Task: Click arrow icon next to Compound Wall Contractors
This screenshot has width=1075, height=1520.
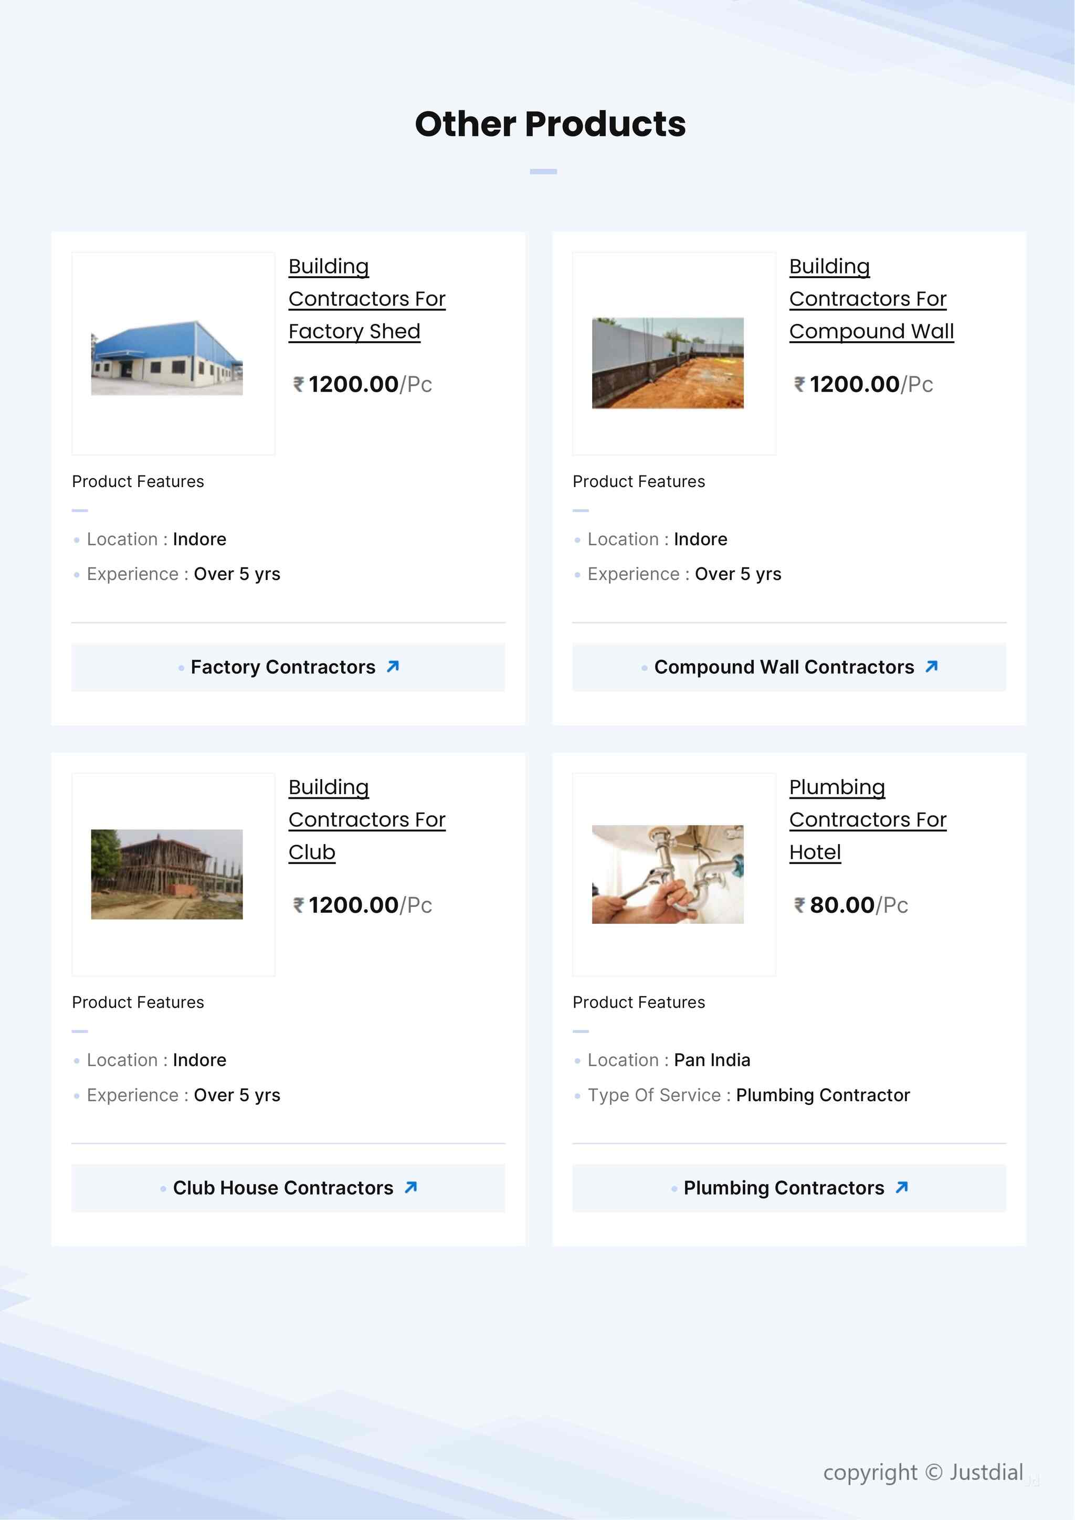Action: click(931, 666)
